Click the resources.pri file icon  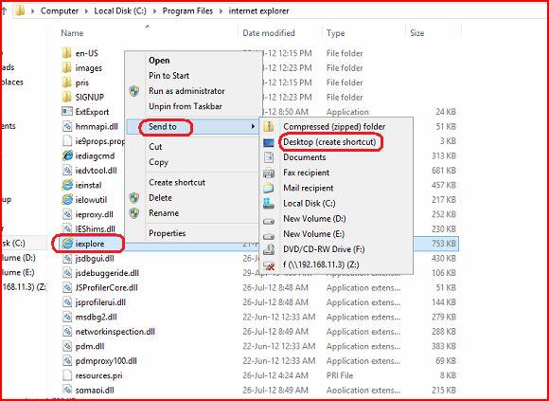[67, 375]
